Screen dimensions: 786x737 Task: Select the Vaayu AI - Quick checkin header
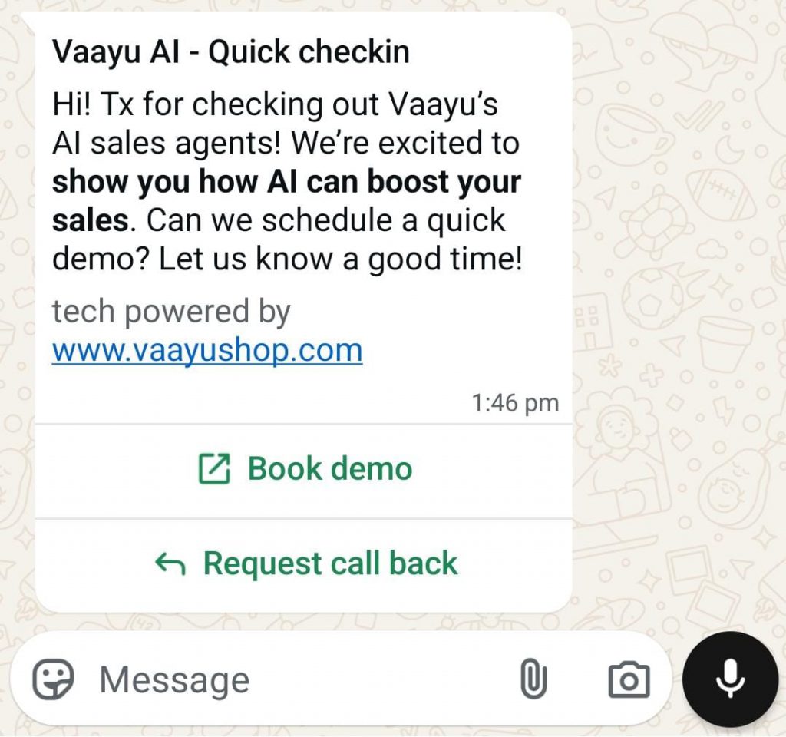[230, 52]
